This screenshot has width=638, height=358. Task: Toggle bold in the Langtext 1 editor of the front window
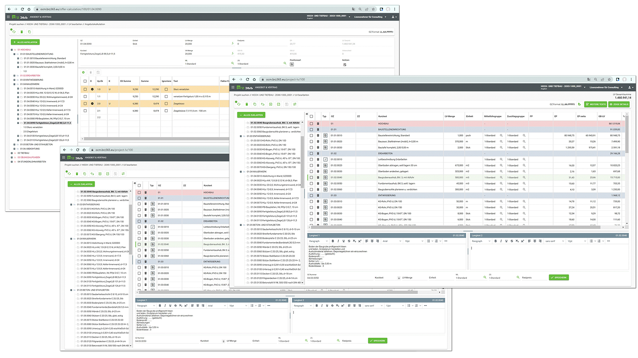pos(333,241)
